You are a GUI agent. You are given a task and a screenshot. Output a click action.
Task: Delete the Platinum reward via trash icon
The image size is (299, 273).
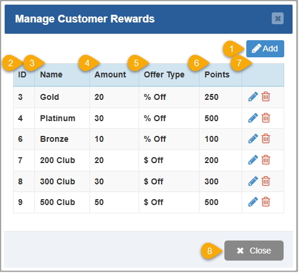coord(266,118)
